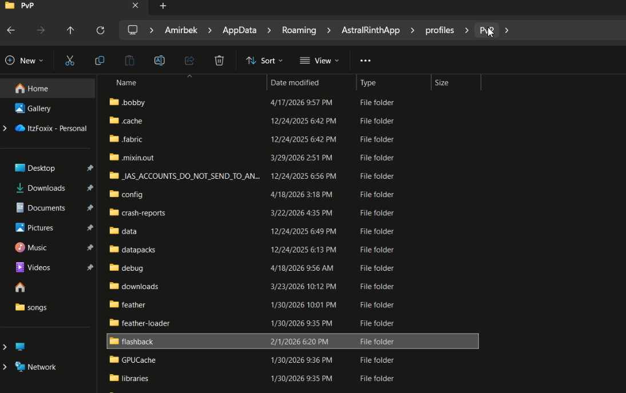Navigate to Amirbek breadcrumb
The width and height of the screenshot is (626, 393).
click(x=181, y=30)
